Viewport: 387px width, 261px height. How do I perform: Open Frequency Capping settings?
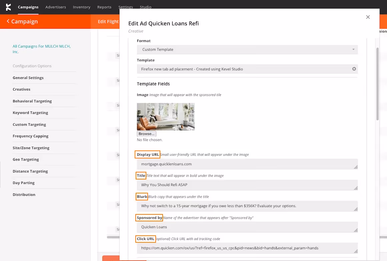[30, 136]
